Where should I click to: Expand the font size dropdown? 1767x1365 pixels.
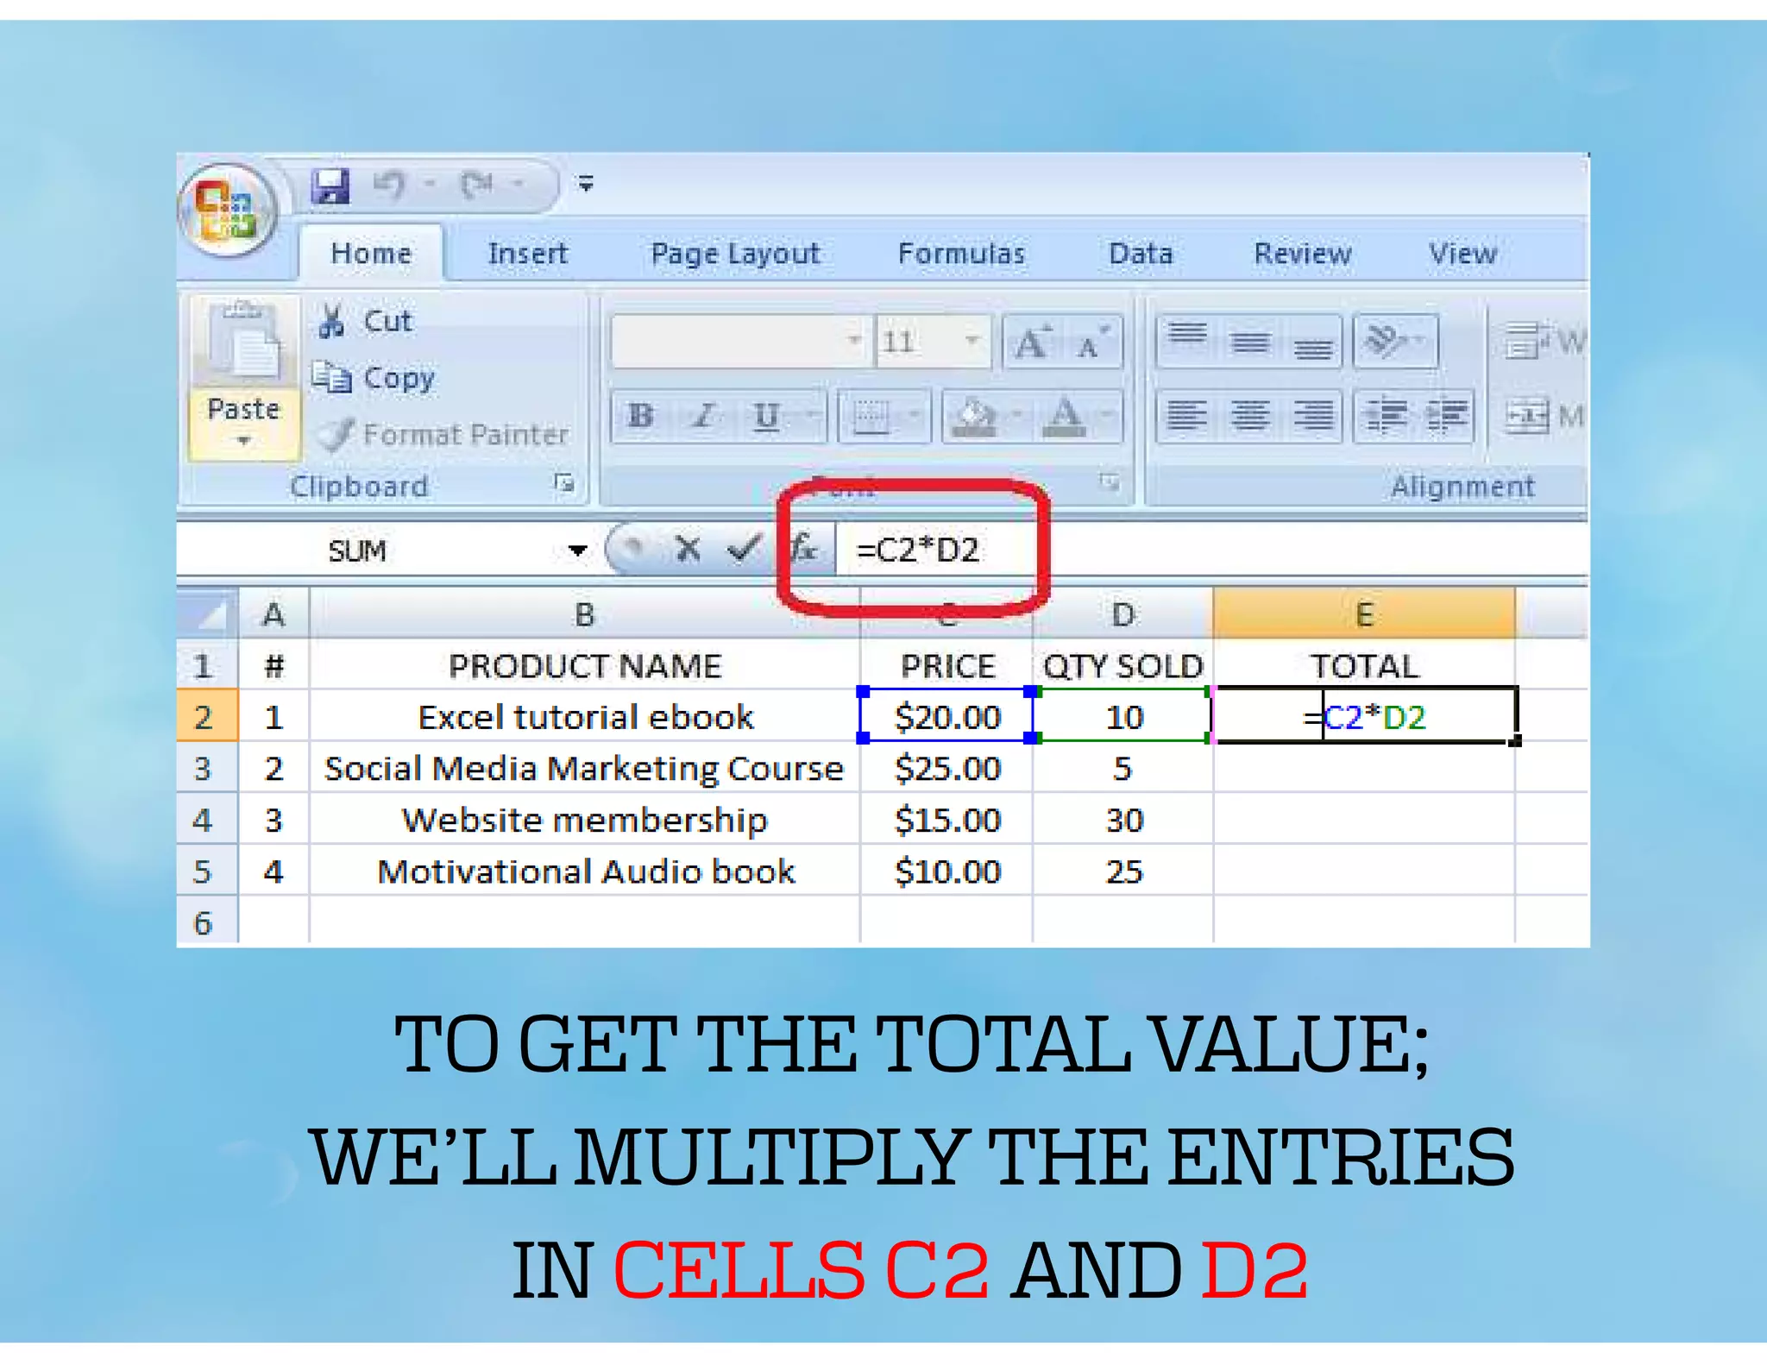pyautogui.click(x=972, y=341)
